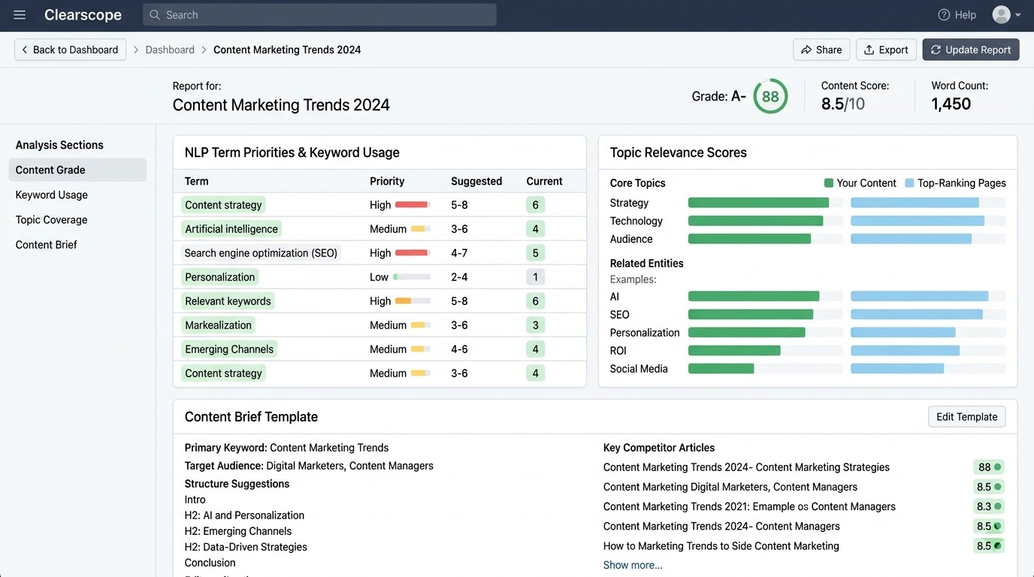Open "Content Marketing Digital Marketers, Content Managers" article

click(x=730, y=487)
